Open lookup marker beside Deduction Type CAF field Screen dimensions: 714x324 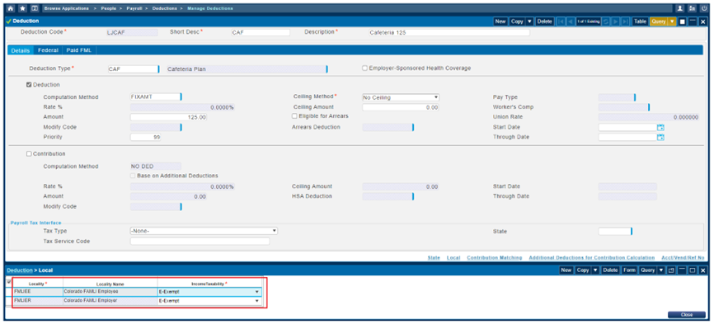pyautogui.click(x=158, y=69)
